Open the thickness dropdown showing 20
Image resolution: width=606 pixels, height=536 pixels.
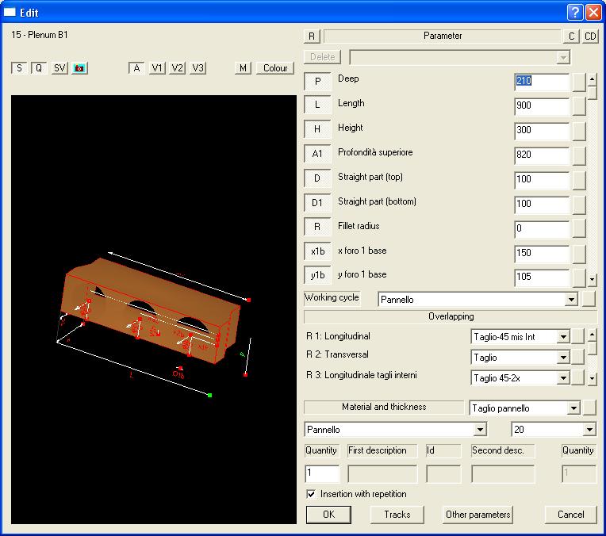(x=589, y=430)
